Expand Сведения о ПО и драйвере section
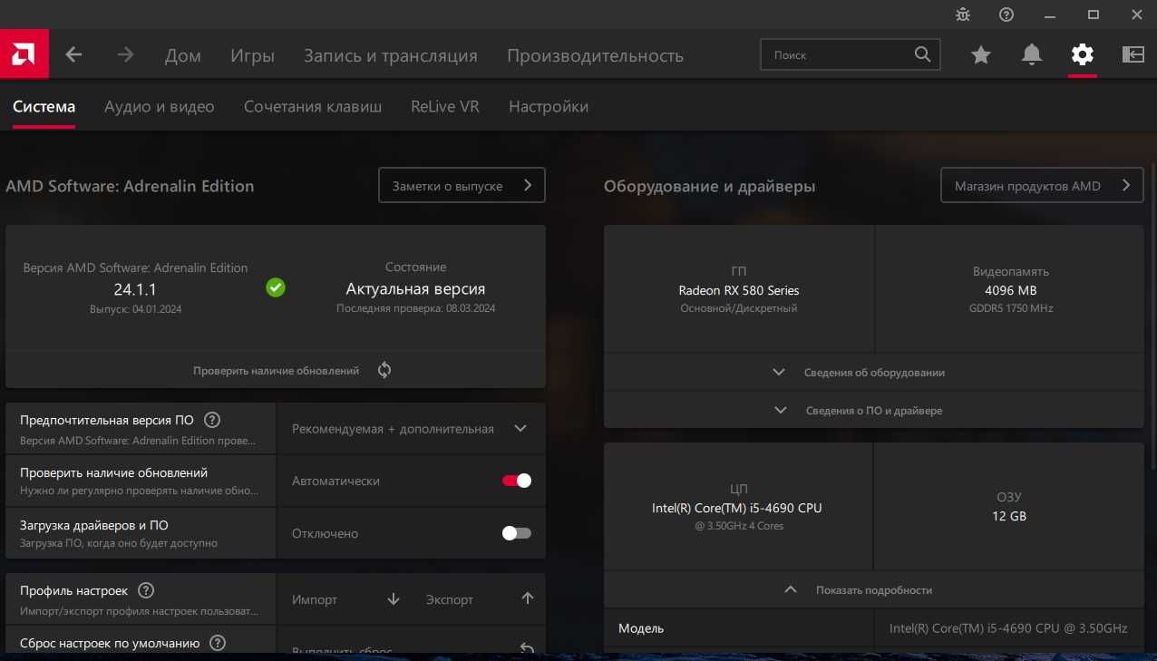Image resolution: width=1157 pixels, height=661 pixels. [874, 411]
